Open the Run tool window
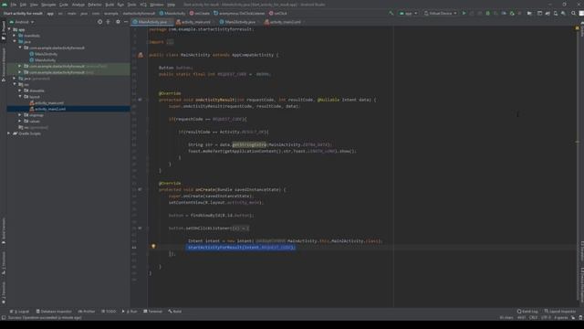 coord(130,311)
